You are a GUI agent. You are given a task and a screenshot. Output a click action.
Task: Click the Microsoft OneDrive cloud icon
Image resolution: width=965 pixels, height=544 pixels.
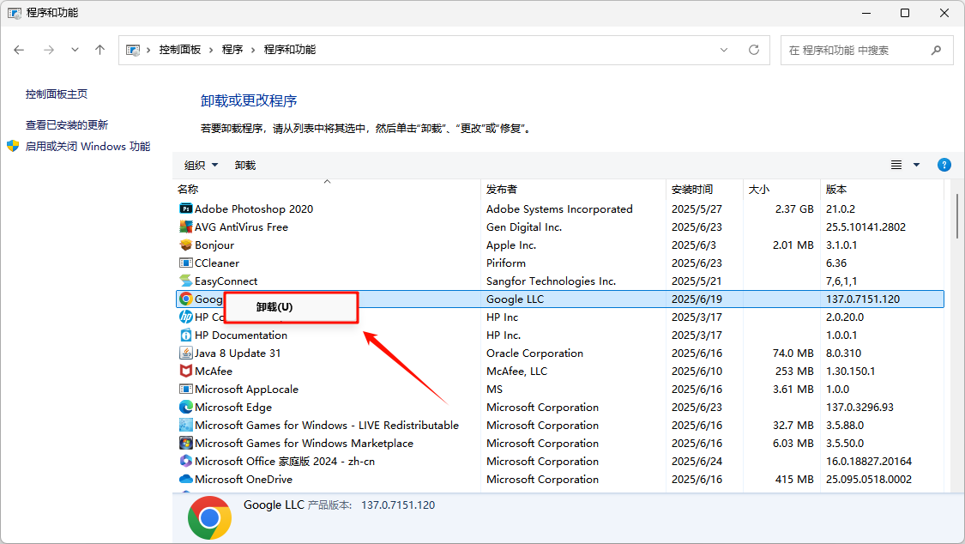[186, 479]
